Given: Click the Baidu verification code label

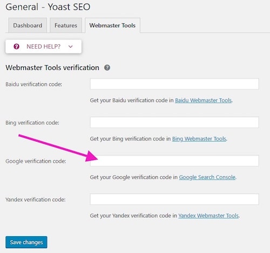Looking at the screenshot, I should point(33,84).
